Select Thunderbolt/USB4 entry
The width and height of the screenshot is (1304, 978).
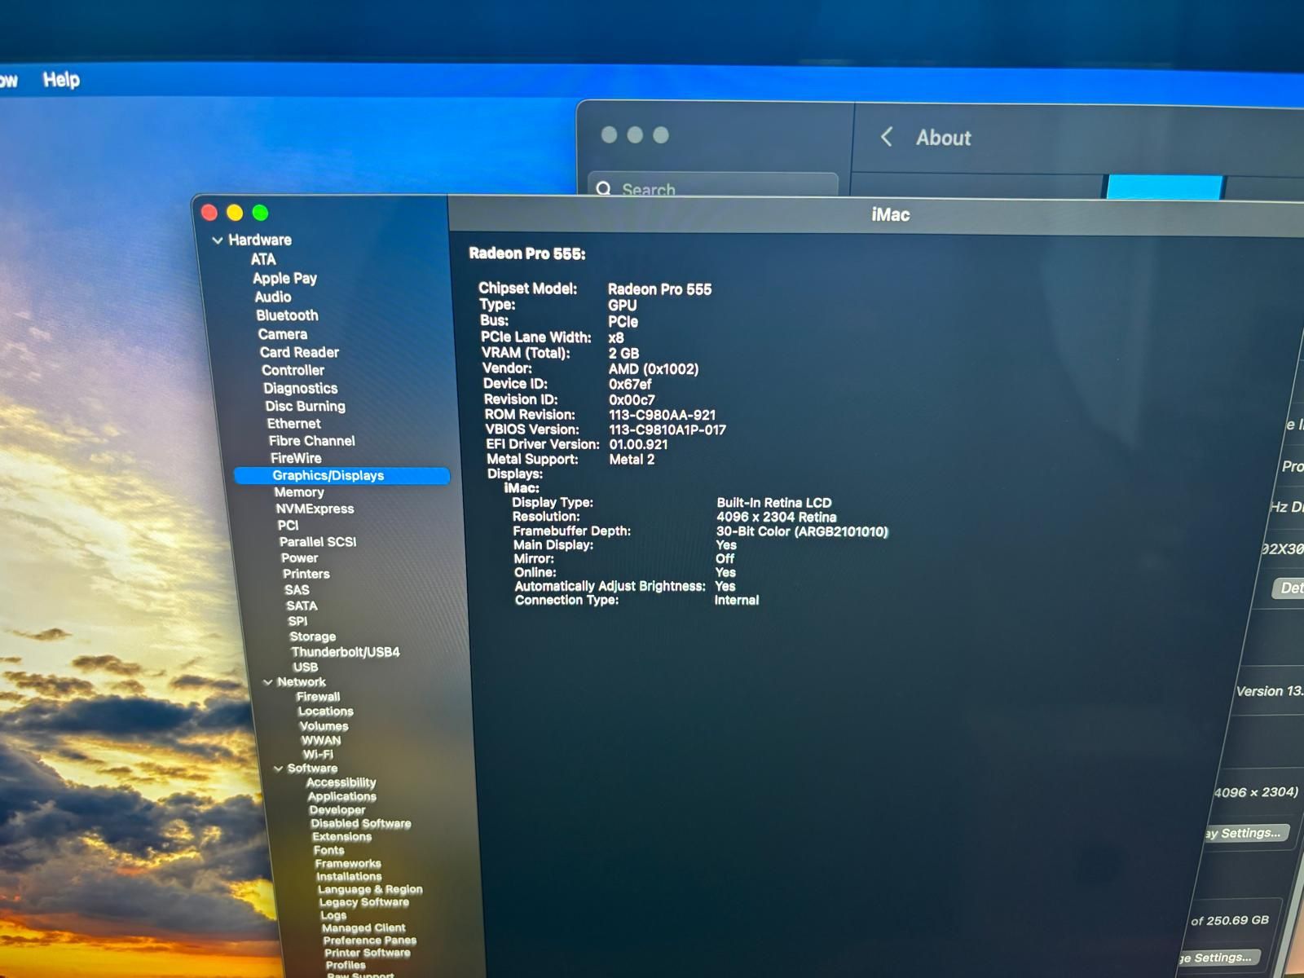346,652
